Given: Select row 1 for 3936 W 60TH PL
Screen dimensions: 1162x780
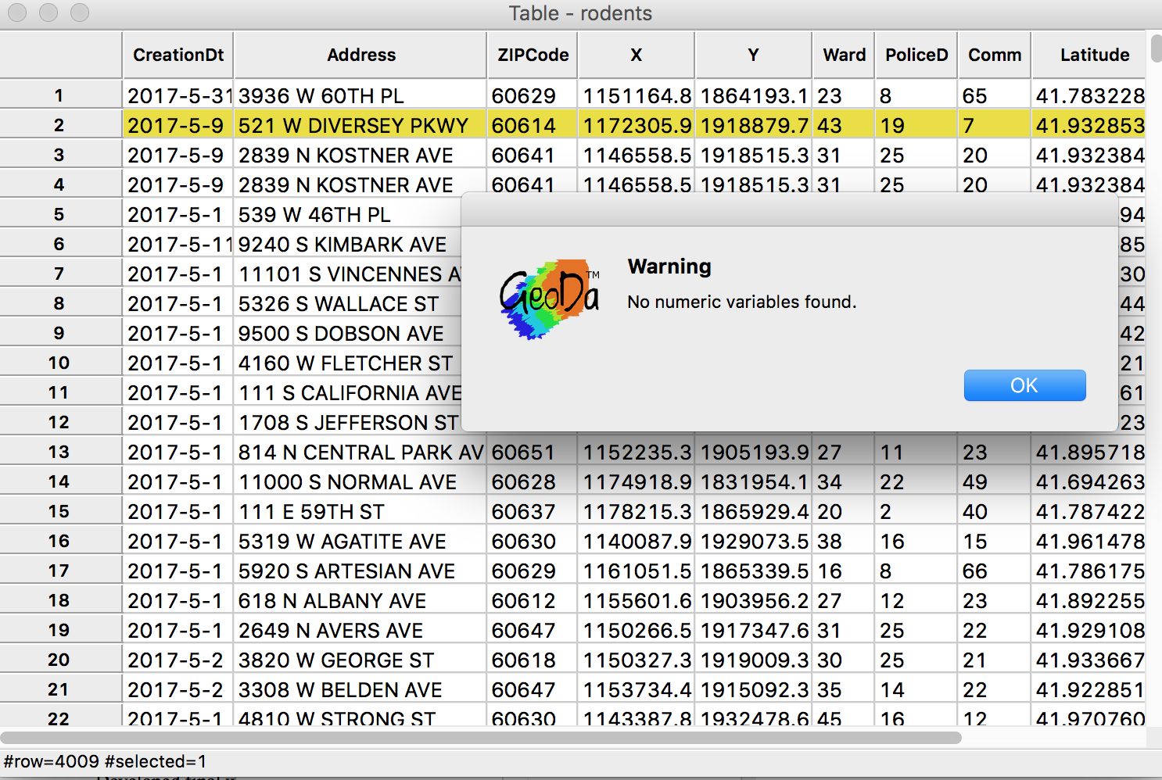Looking at the screenshot, I should [x=59, y=95].
